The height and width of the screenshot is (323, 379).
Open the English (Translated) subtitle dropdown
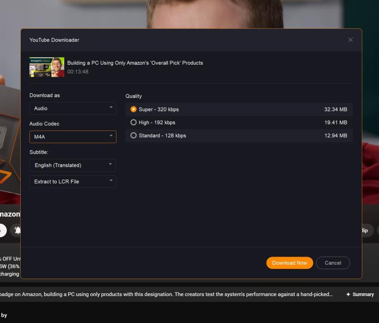click(73, 165)
